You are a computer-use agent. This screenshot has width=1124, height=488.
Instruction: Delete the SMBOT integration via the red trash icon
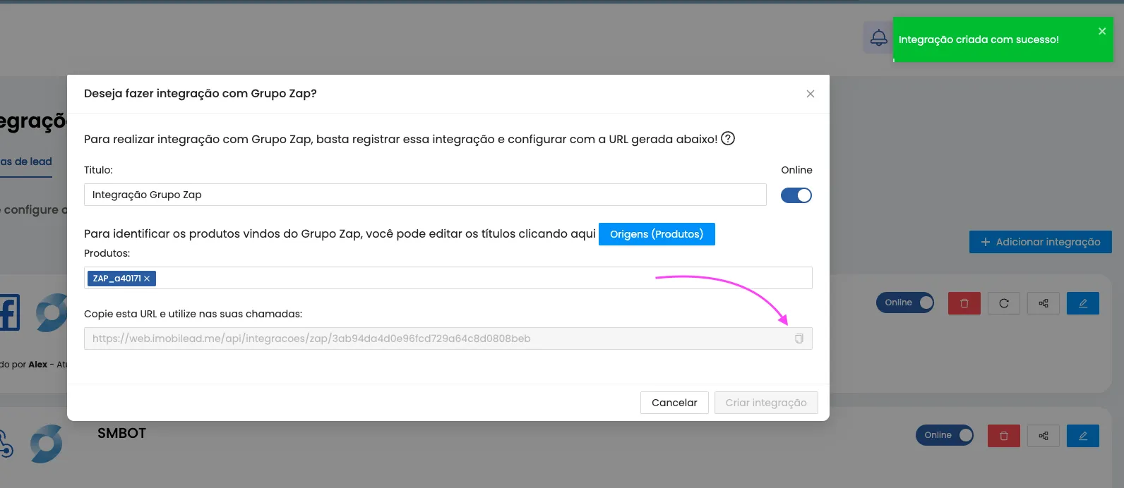click(1004, 436)
